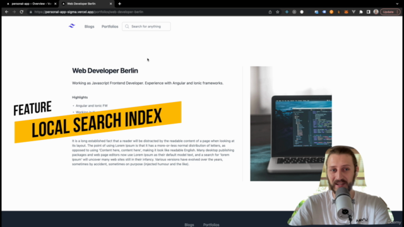
Task: Click the site logo in the navbar
Action: [72, 26]
